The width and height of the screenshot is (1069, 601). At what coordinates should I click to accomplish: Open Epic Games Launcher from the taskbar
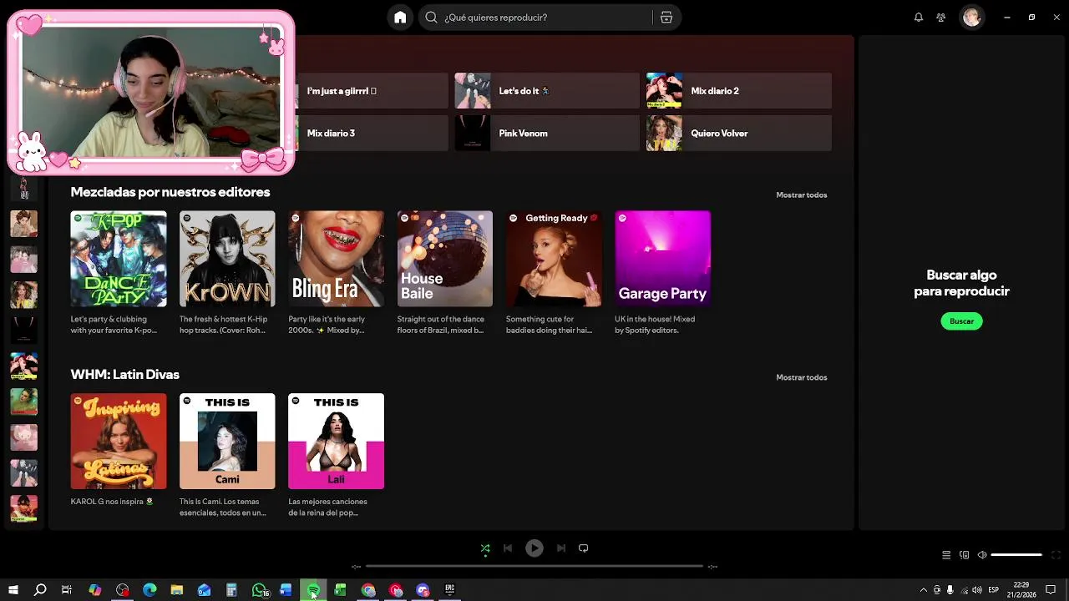(x=449, y=590)
